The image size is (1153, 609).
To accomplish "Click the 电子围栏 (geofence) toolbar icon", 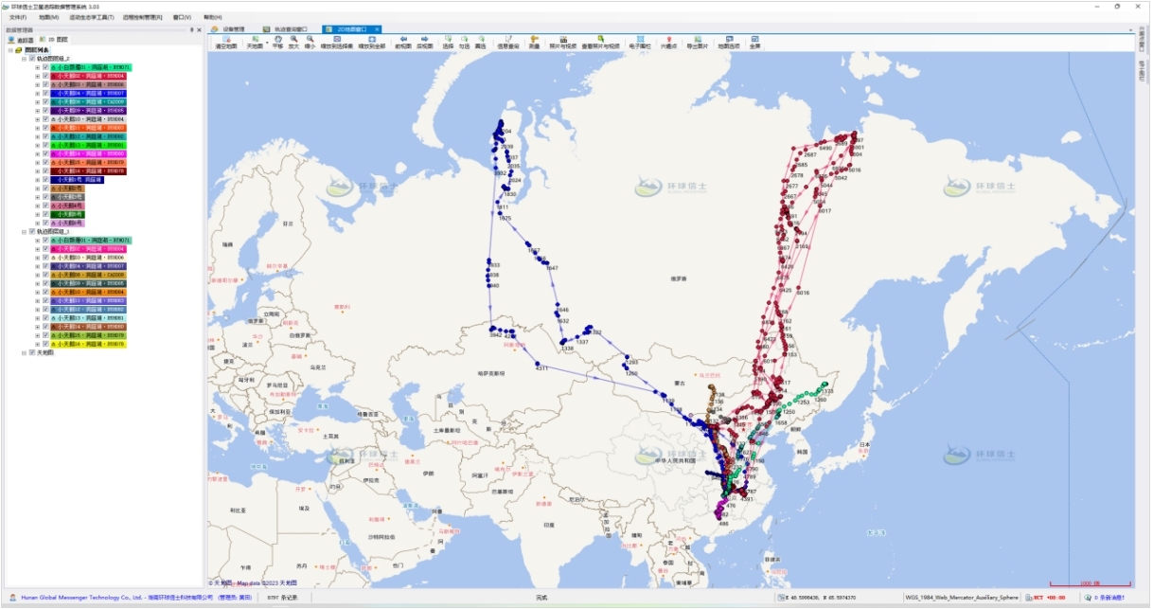I will click(x=639, y=42).
